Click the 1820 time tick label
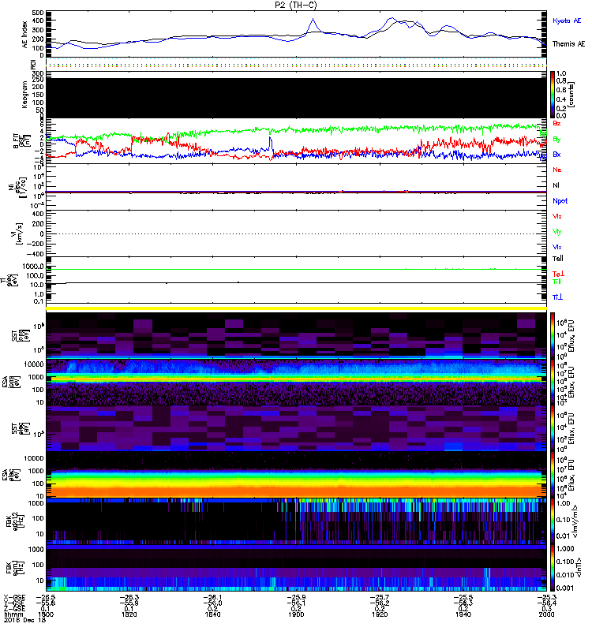This screenshot has height=631, width=592. tap(129, 614)
